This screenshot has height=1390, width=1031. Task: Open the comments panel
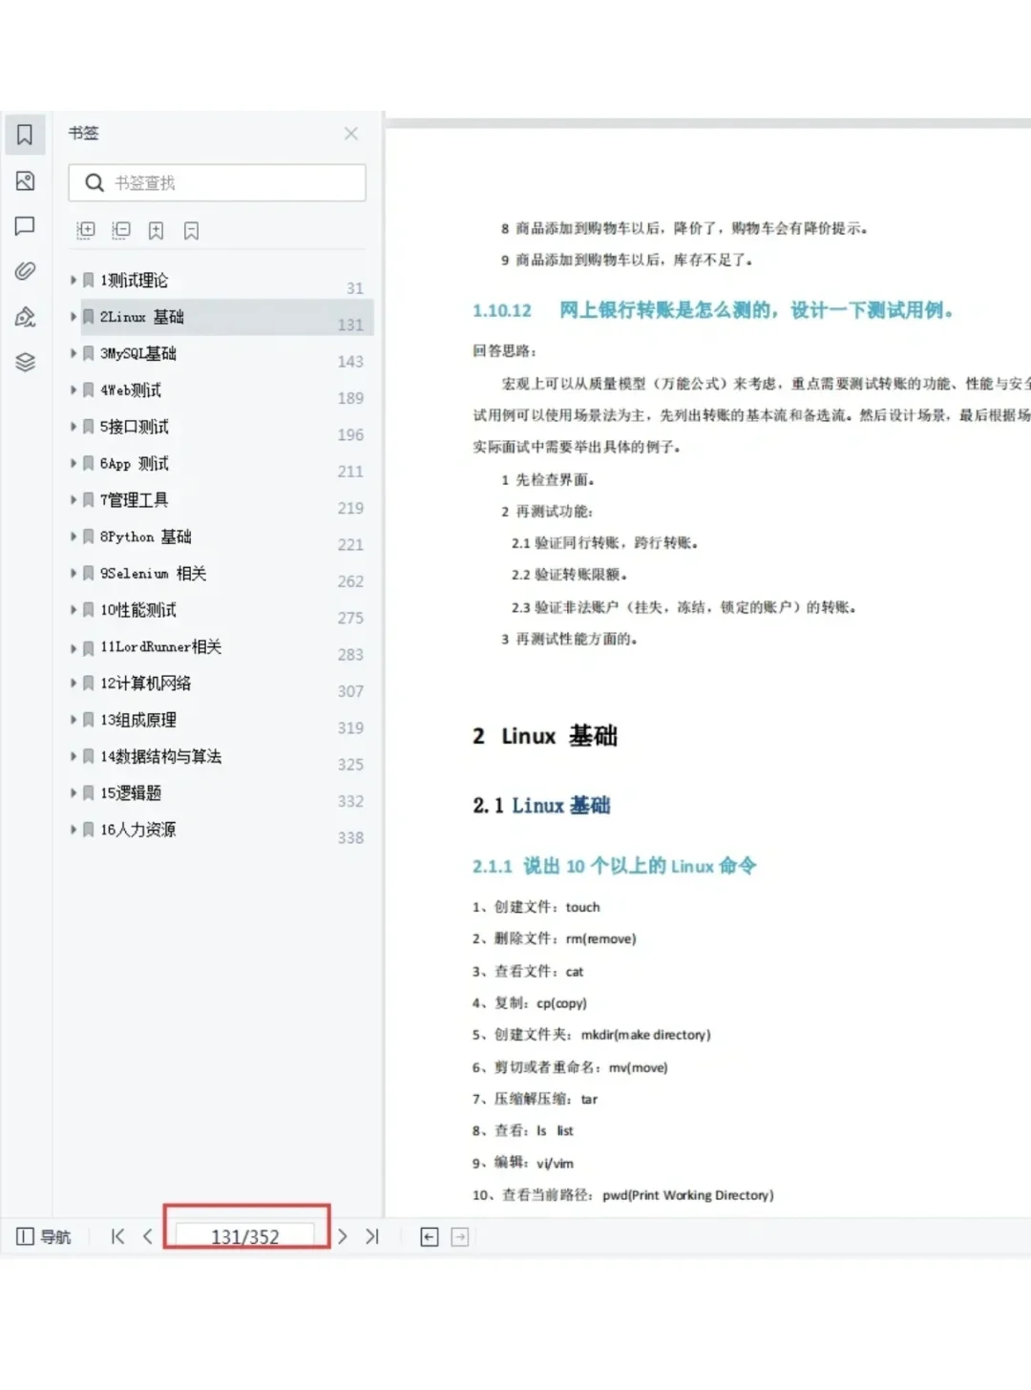[25, 226]
